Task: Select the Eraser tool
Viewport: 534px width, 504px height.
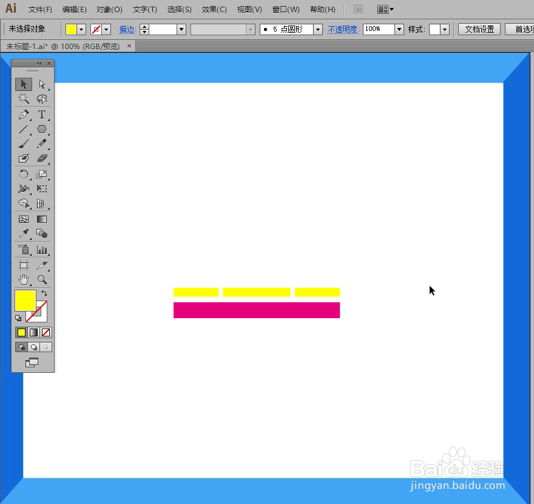Action: [x=42, y=158]
